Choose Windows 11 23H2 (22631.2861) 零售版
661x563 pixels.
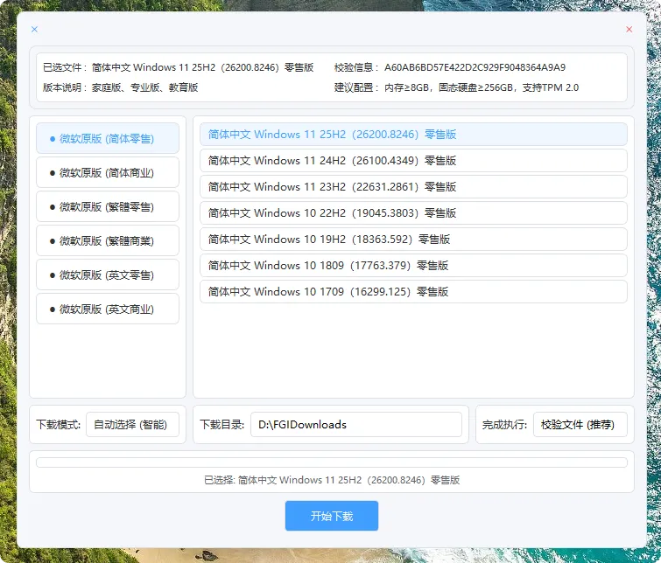[x=413, y=186]
